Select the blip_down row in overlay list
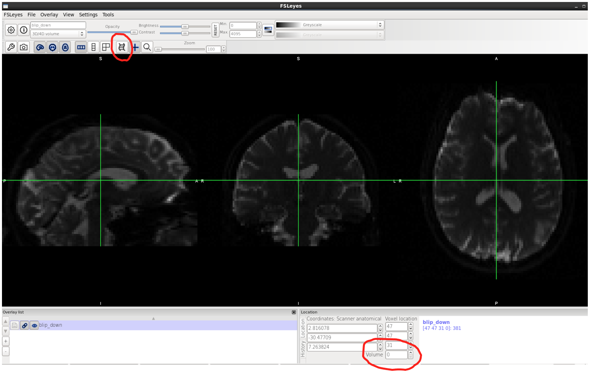The height and width of the screenshot is (372, 591). (153, 325)
